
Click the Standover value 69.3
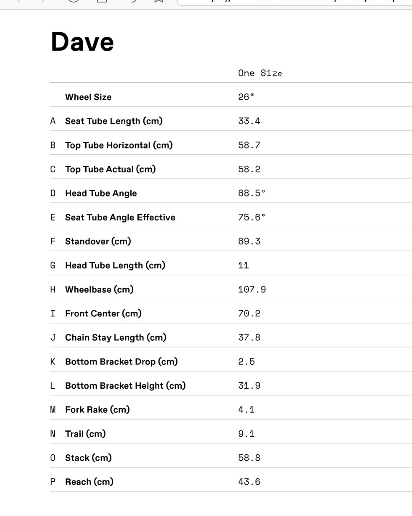click(x=249, y=241)
